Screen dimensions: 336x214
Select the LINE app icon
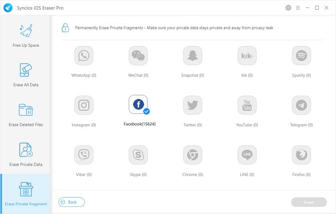247,155
